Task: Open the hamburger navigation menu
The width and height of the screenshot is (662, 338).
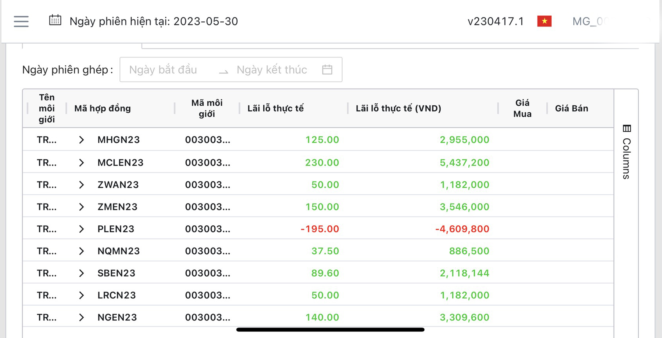Action: pos(21,21)
